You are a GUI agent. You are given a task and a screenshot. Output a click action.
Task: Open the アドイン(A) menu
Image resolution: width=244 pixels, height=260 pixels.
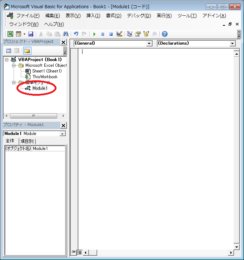tap(214, 16)
